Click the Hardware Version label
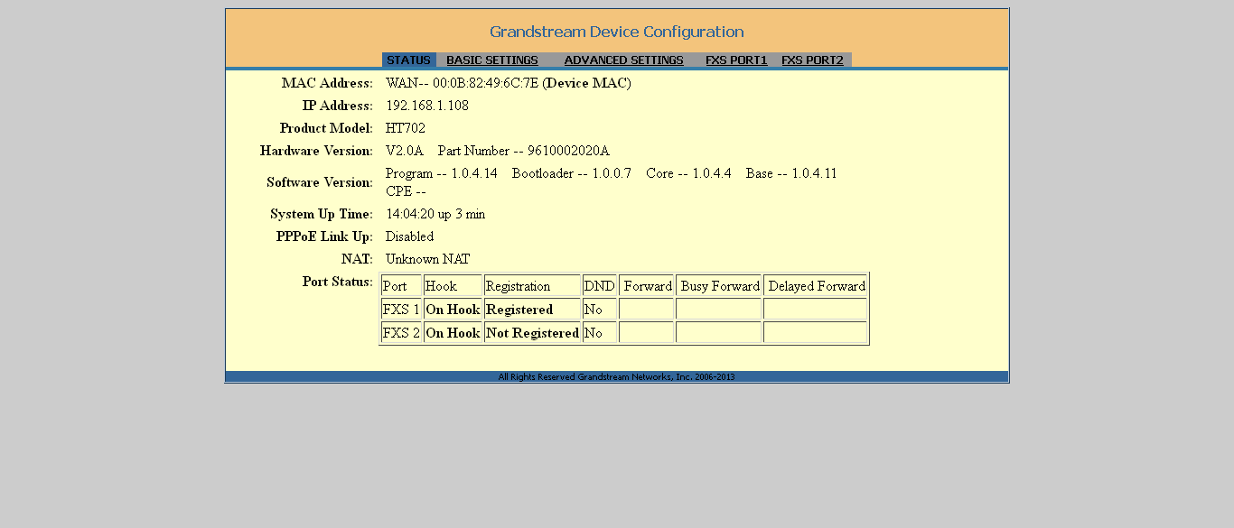The width and height of the screenshot is (1234, 528). pos(316,151)
